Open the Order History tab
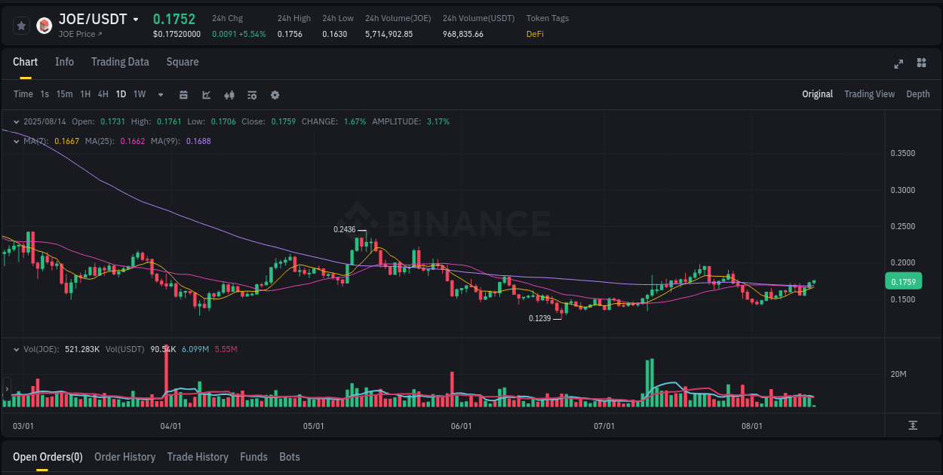943x475 pixels. (124, 457)
